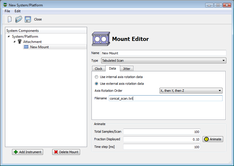Minimize the New System/Platform window
234x166 pixels.
click(x=209, y=5)
